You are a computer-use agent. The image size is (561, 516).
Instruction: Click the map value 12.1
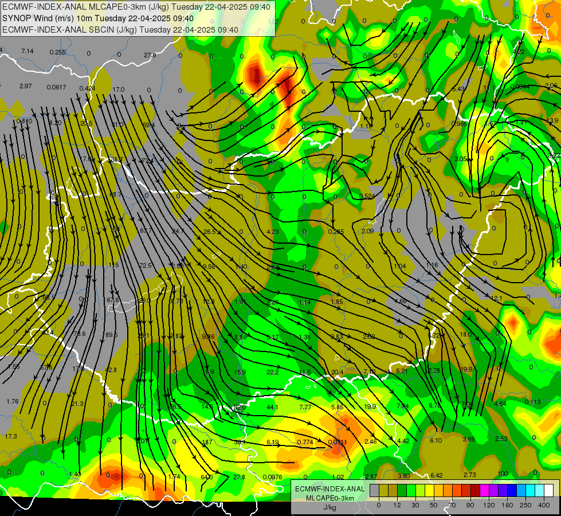[x=497, y=298]
